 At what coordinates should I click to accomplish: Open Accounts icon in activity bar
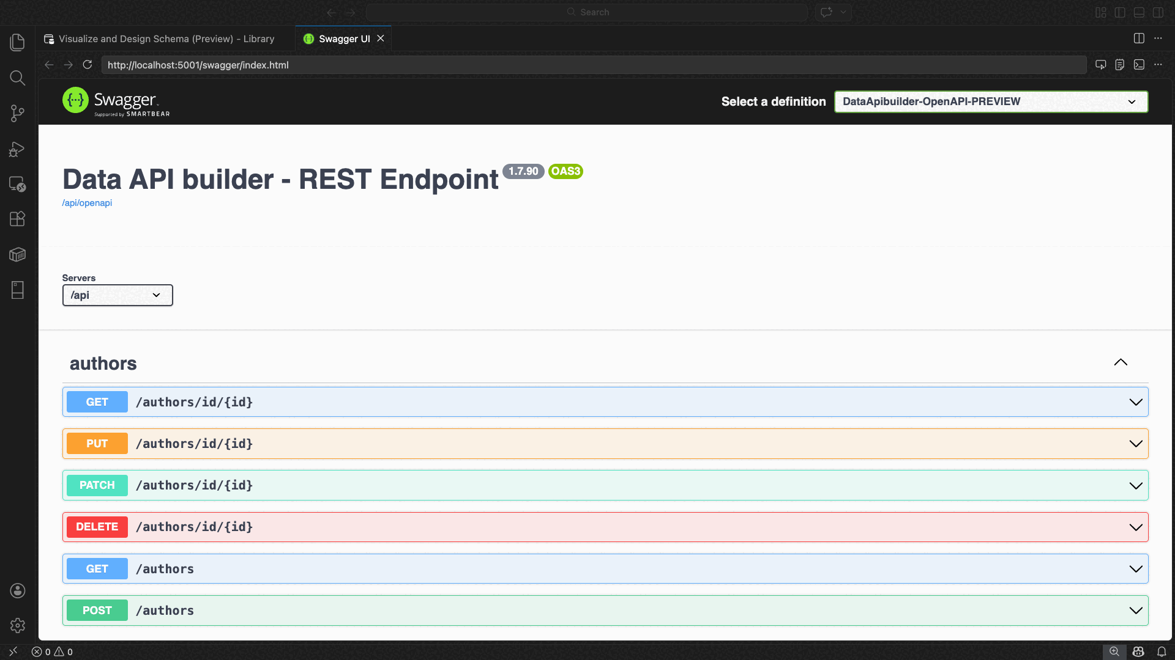[x=17, y=590]
